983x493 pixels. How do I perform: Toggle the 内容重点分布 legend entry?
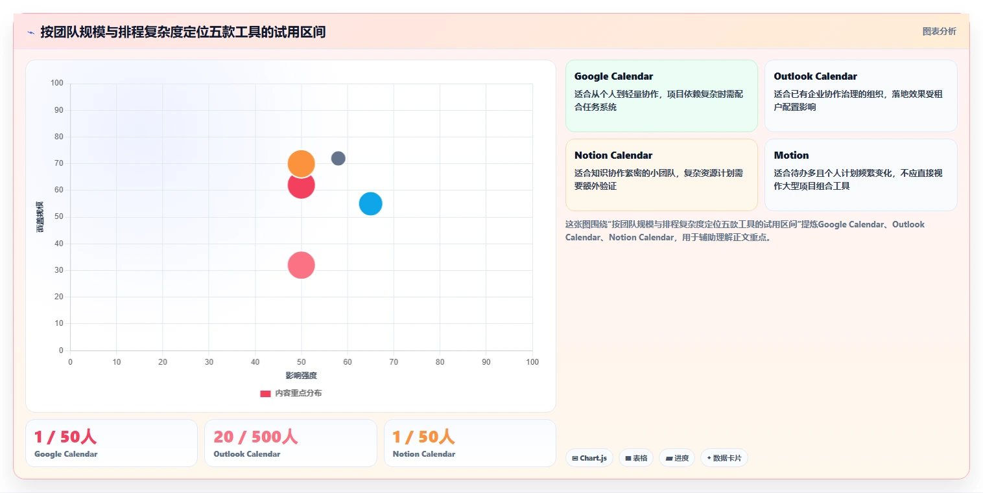tap(291, 393)
